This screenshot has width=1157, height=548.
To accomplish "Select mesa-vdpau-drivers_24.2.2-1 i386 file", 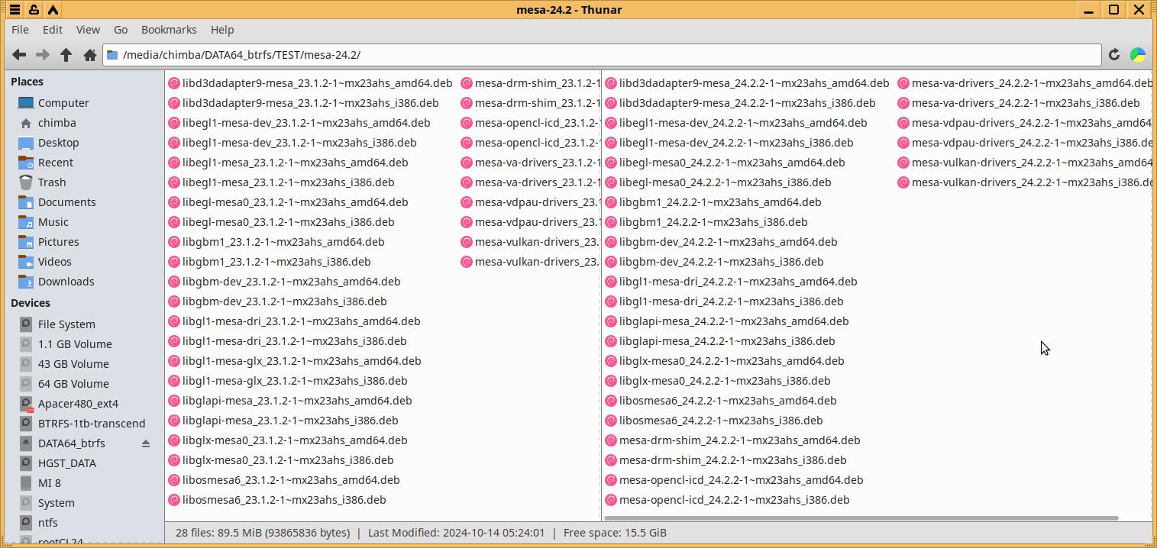I will tap(1024, 143).
